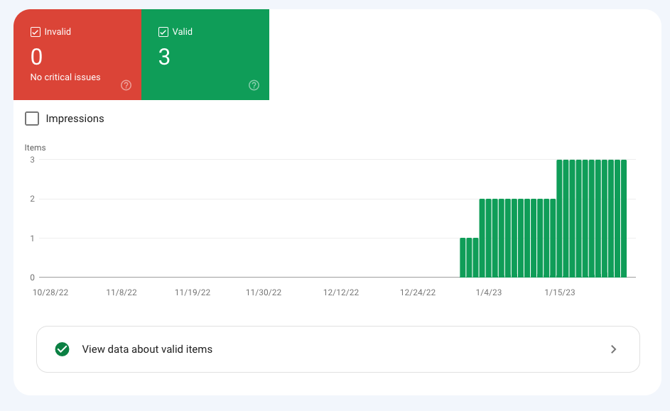The width and height of the screenshot is (670, 411).
Task: Click the rightmost green bar in the chart
Action: pyautogui.click(x=624, y=219)
